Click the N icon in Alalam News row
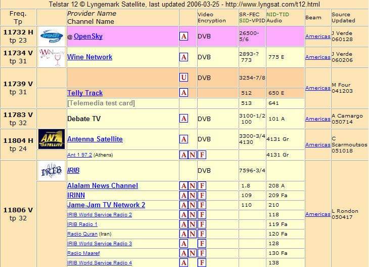The height and width of the screenshot is (267, 369). pyautogui.click(x=192, y=186)
